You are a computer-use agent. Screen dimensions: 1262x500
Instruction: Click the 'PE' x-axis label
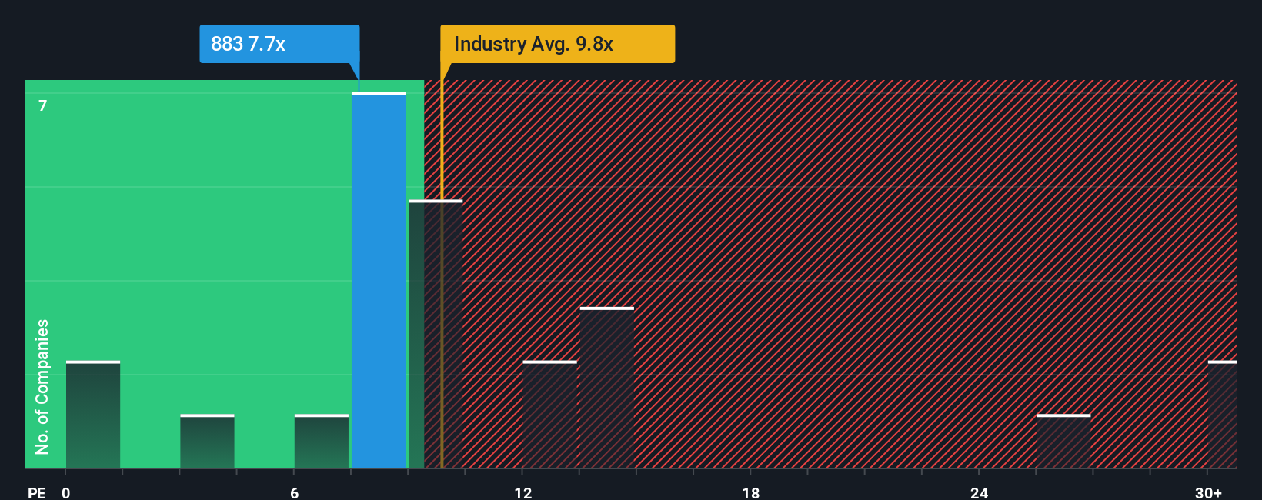click(37, 493)
